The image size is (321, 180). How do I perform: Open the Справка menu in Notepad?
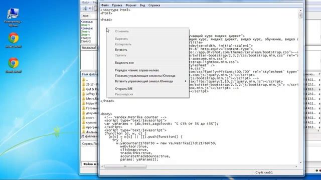click(154, 5)
